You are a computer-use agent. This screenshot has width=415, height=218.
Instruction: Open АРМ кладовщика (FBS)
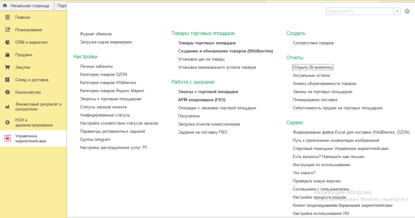[x=202, y=100]
